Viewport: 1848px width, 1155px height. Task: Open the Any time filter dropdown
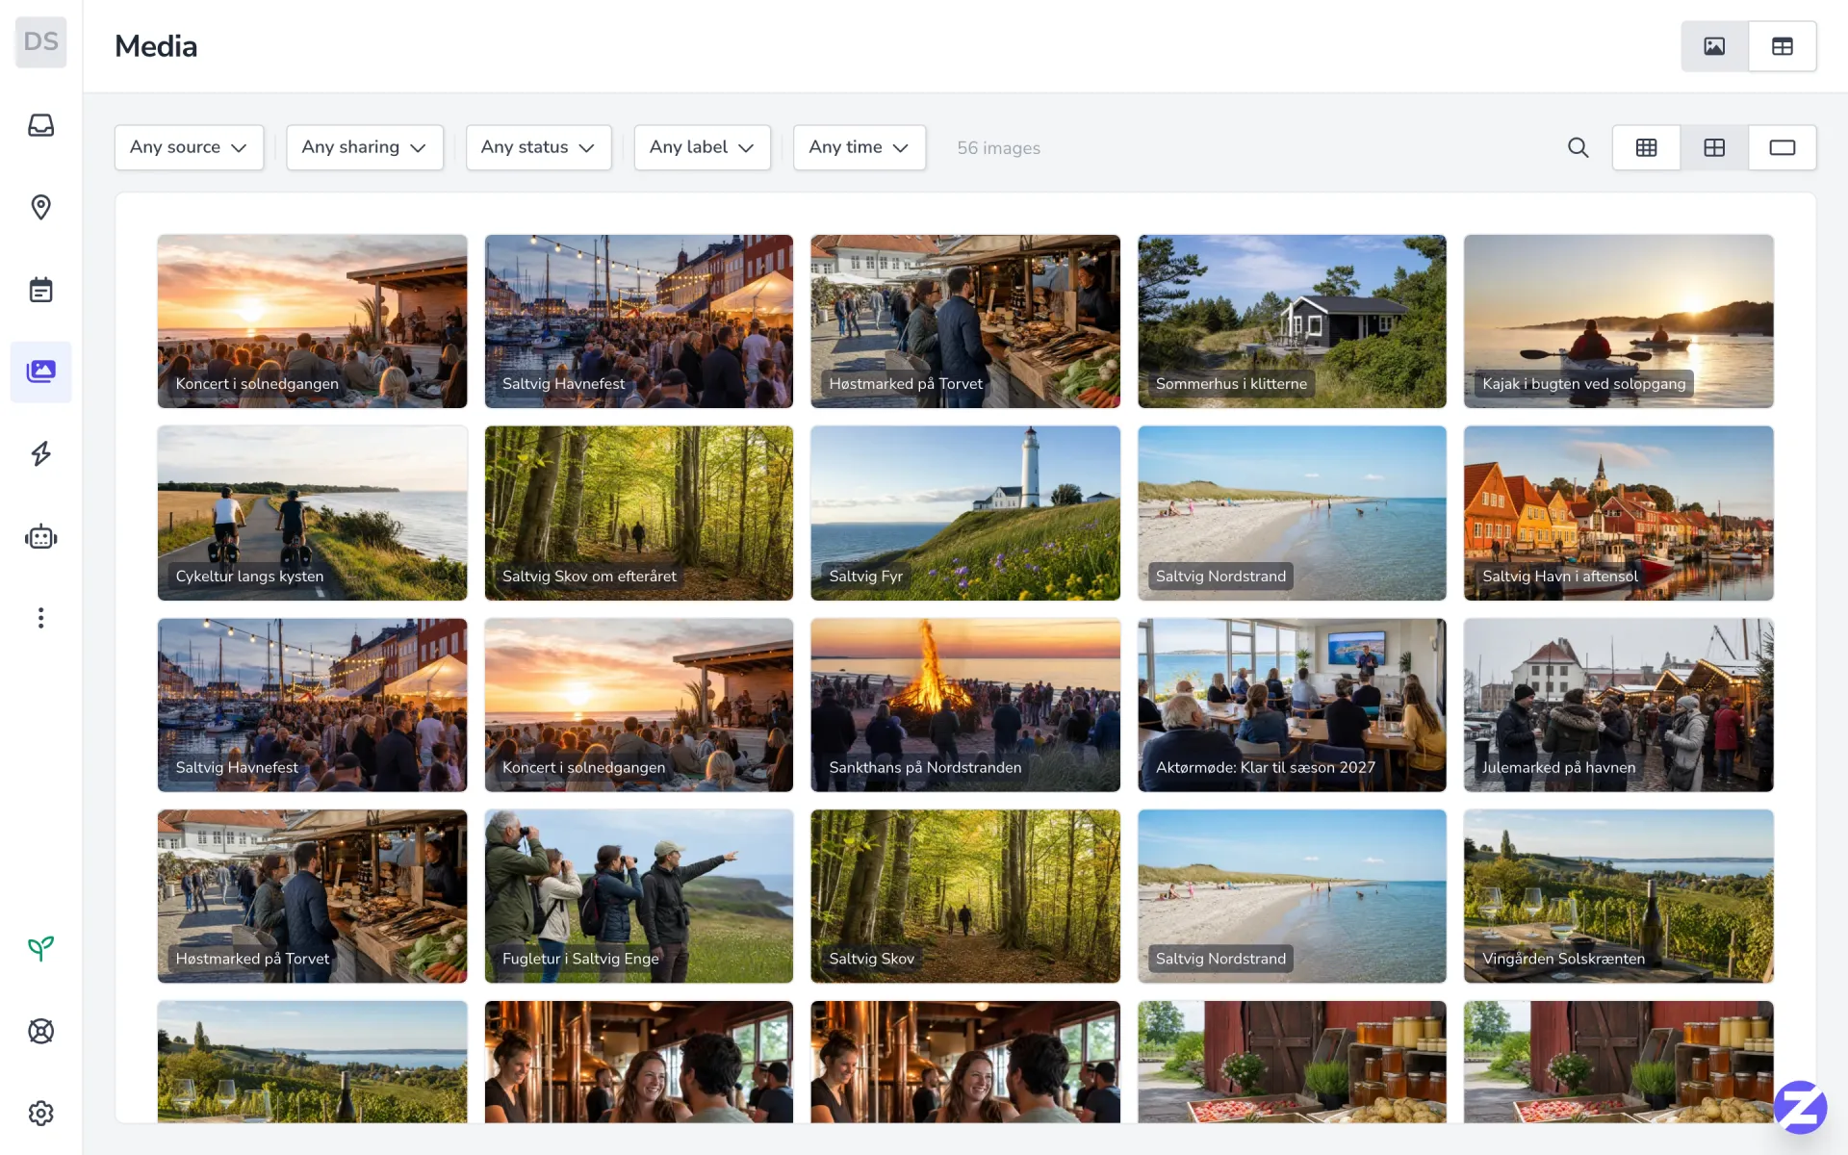[x=860, y=147]
